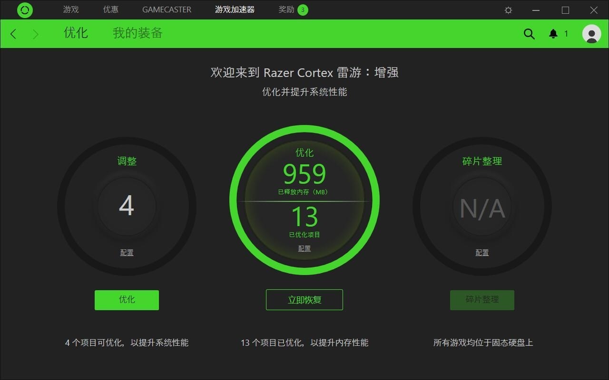Screen dimensions: 609x380
Task: Click the 调整 dial showing 4
Action: click(x=127, y=206)
